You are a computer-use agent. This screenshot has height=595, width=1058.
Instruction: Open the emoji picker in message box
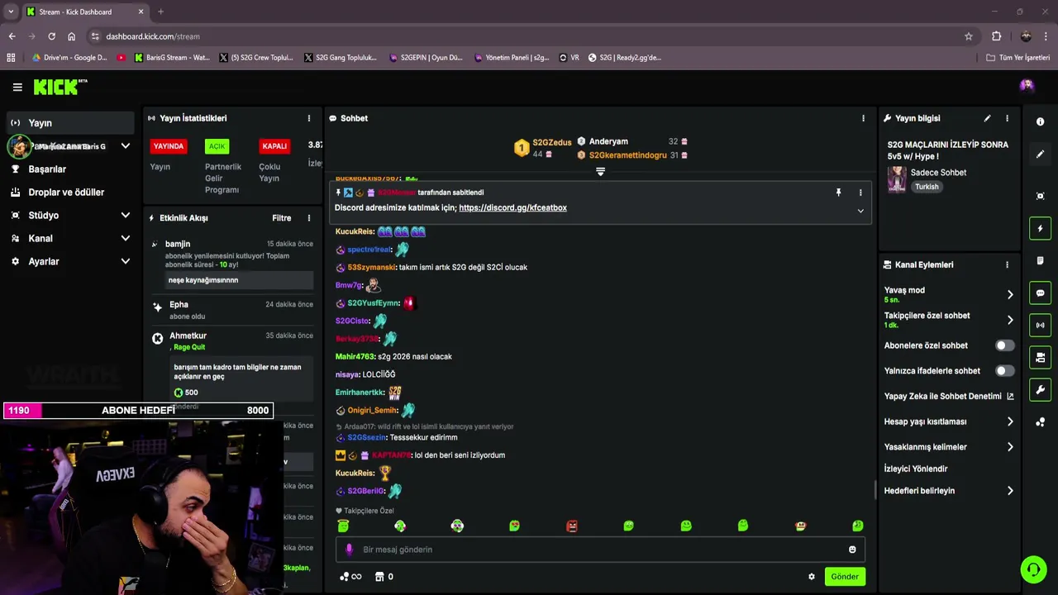point(852,550)
